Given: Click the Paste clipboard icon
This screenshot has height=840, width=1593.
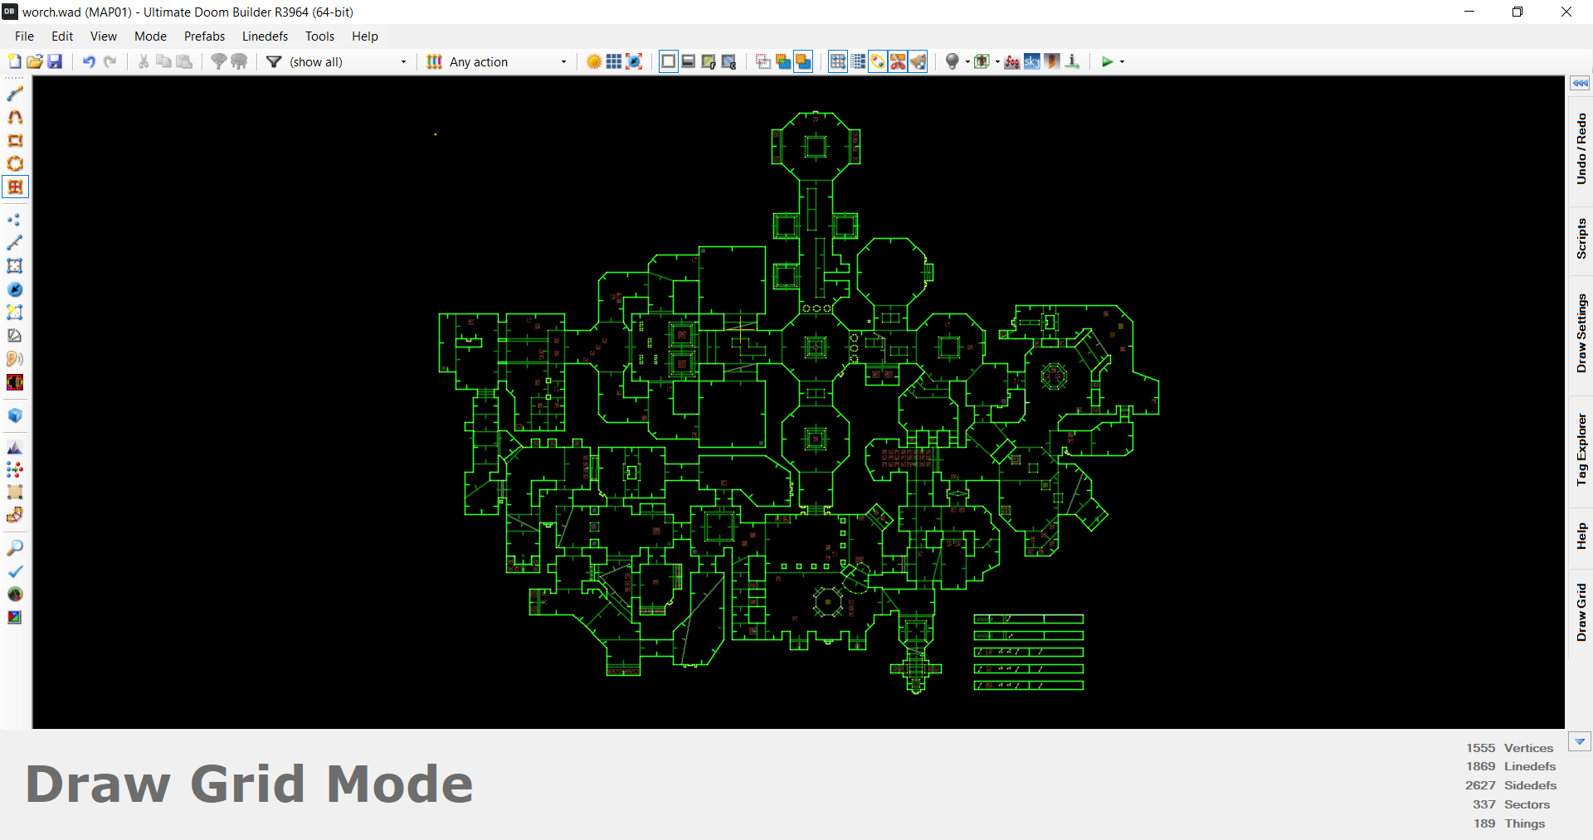Looking at the screenshot, I should coord(184,61).
